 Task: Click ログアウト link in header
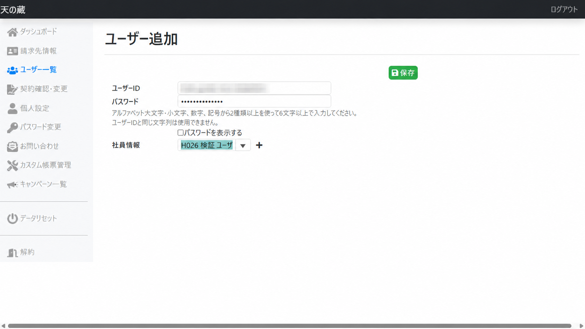point(564,9)
